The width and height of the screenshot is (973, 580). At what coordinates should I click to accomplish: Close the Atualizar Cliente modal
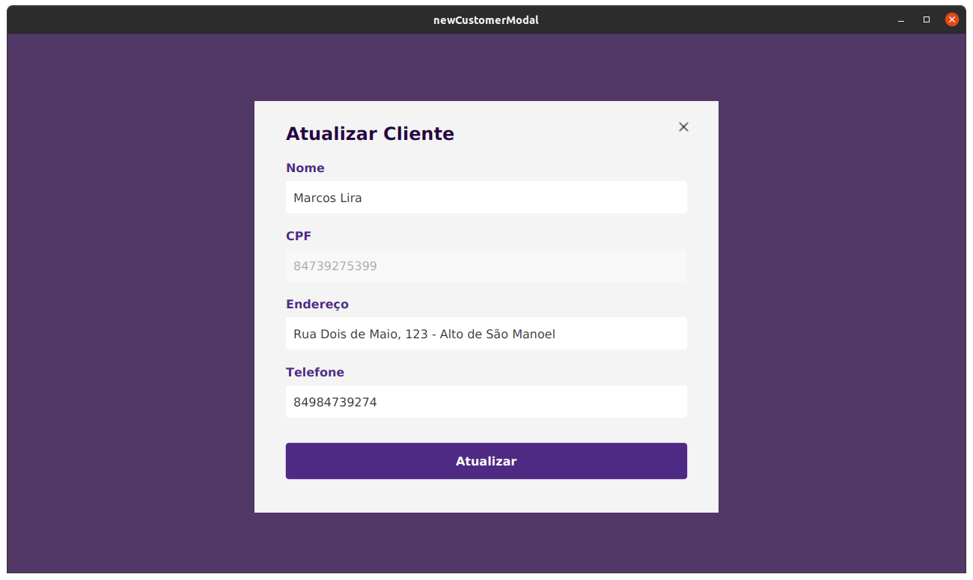[x=683, y=127]
